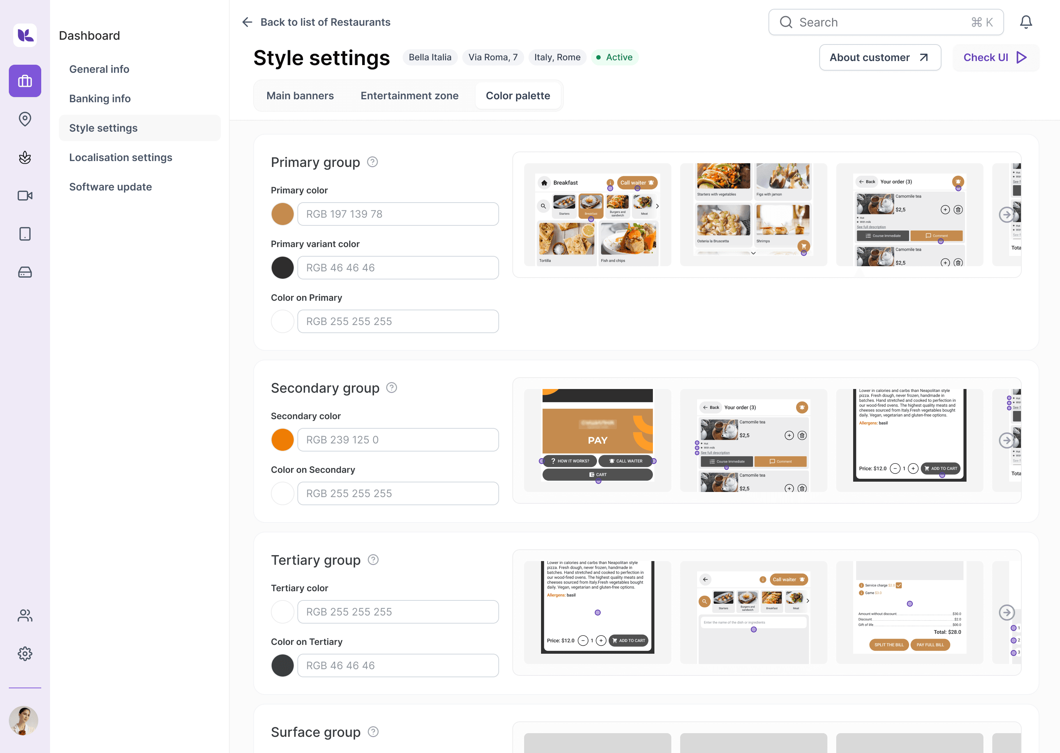Click the notification bell icon
Image resolution: width=1060 pixels, height=753 pixels.
(1026, 22)
